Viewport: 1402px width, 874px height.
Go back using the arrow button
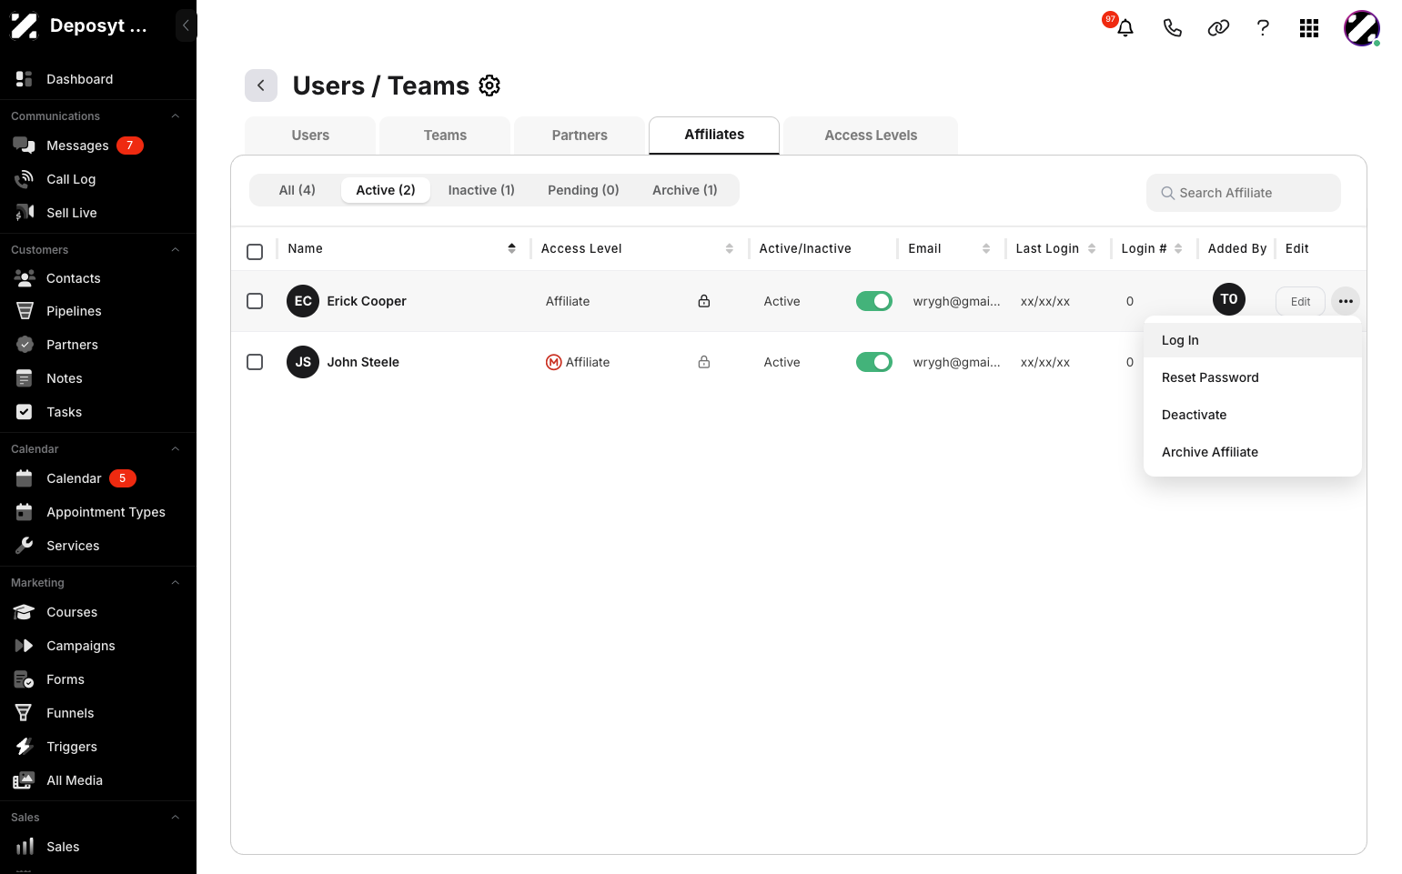pyautogui.click(x=261, y=85)
